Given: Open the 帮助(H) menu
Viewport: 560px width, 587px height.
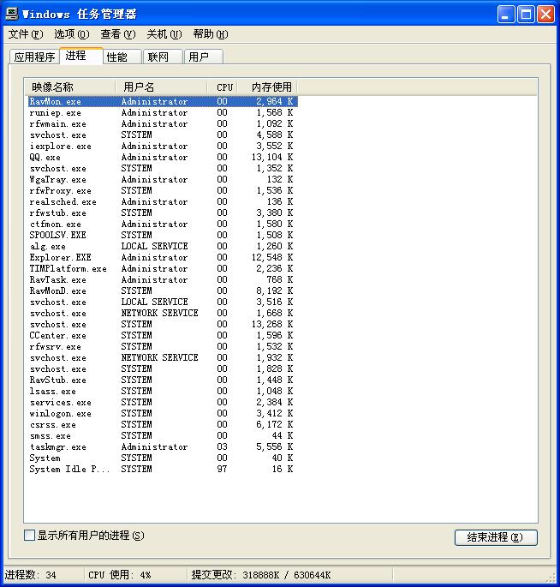Looking at the screenshot, I should tap(211, 34).
